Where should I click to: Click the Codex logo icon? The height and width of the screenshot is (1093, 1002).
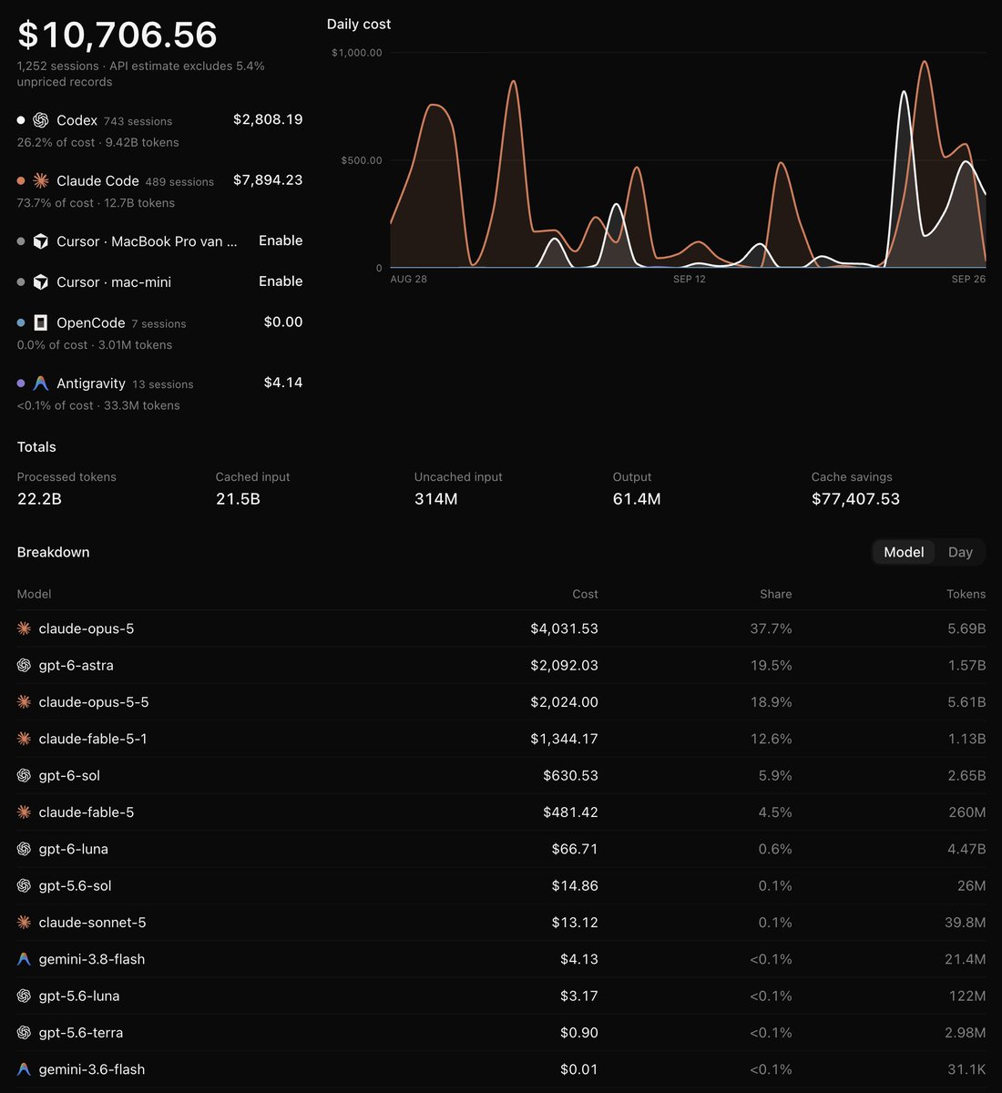point(40,120)
